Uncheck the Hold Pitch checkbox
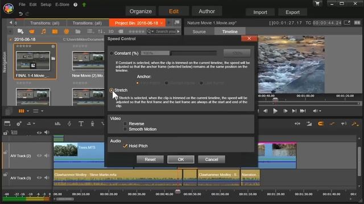 (x=125, y=146)
